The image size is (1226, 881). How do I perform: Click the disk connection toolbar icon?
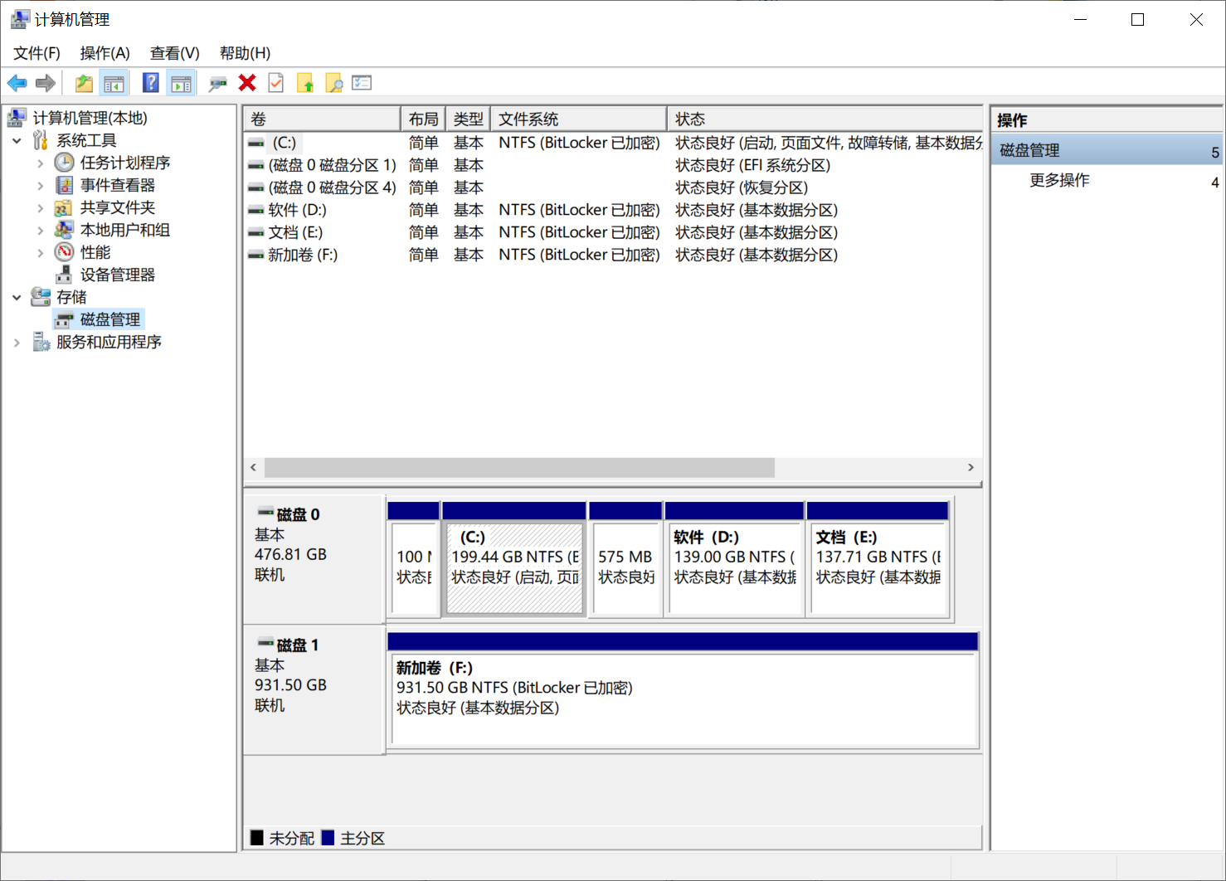coord(217,83)
